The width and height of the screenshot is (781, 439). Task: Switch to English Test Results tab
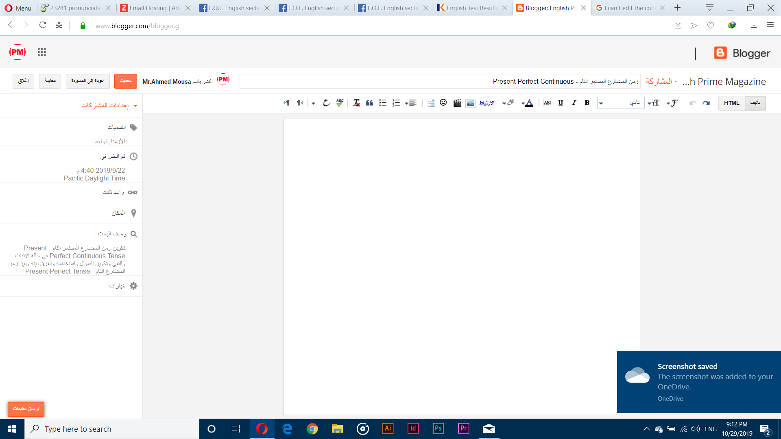(x=473, y=8)
